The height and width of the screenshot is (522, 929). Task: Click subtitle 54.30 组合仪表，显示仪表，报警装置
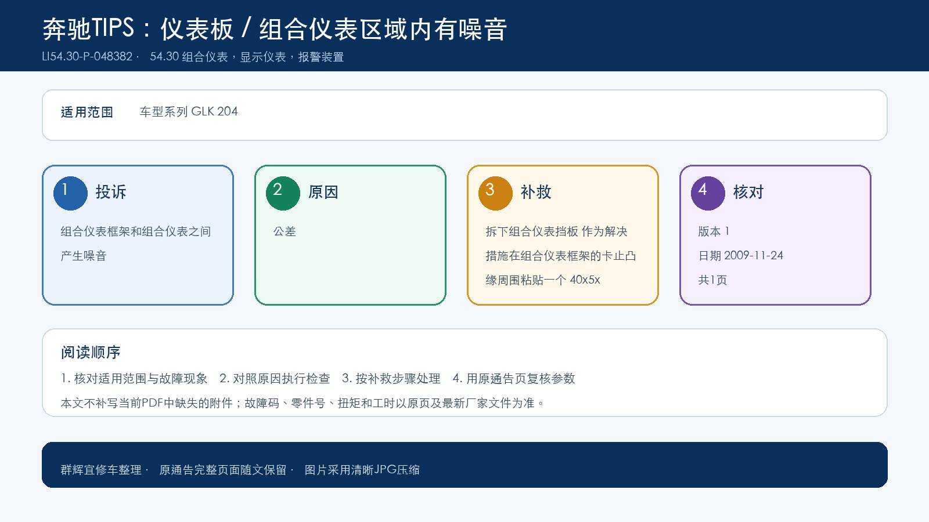pos(247,57)
